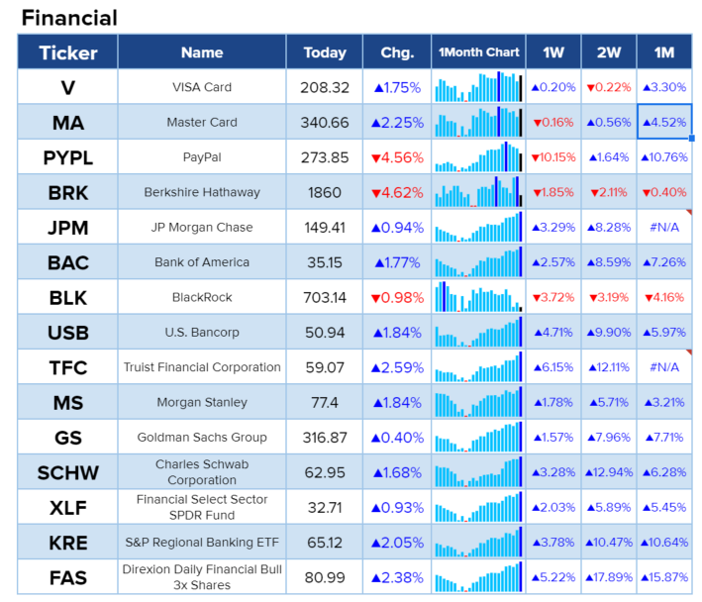
Task: Select the TFC 1M #N/A cell
Action: 664,367
